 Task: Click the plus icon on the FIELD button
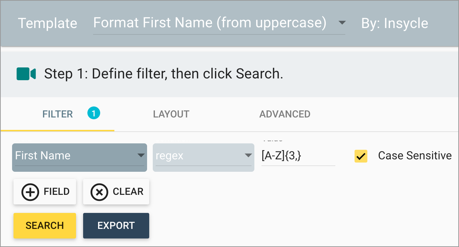pos(30,192)
